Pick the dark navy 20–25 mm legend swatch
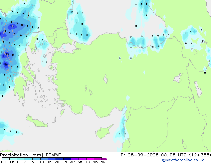The width and height of the screenshot is (211, 163). tap(60, 159)
